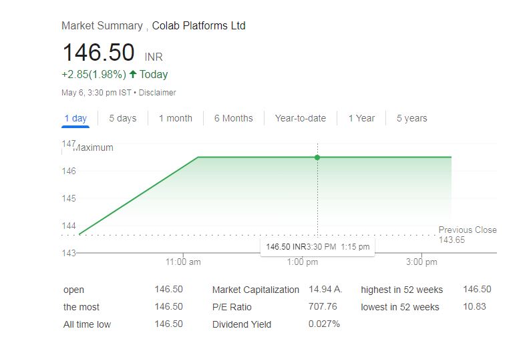Click the Previous Close 143.65 label

click(468, 235)
